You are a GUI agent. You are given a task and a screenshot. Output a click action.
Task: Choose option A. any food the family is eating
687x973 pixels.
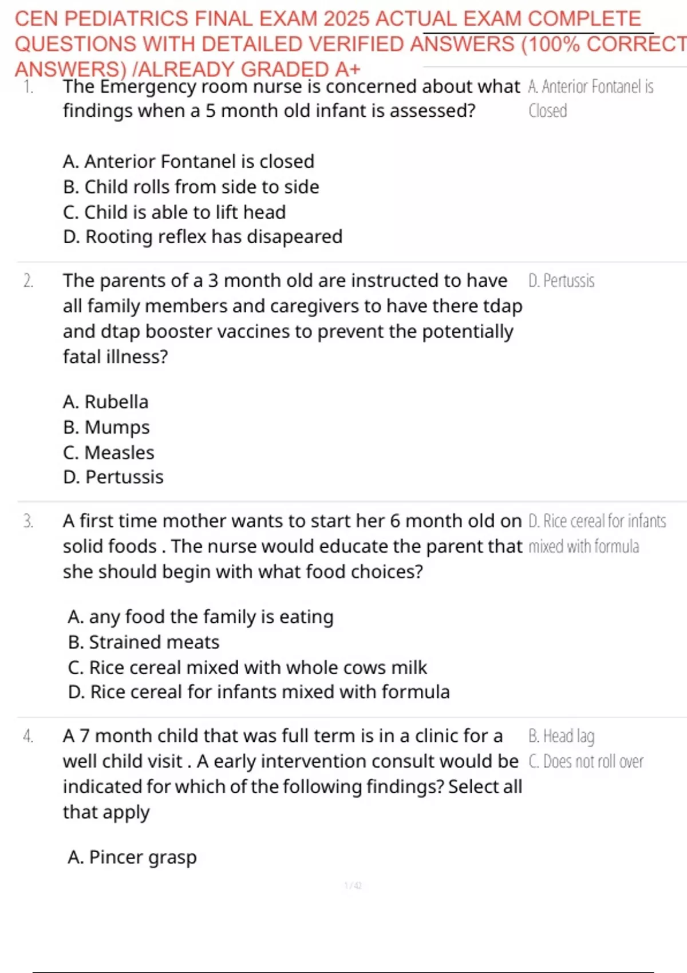(x=200, y=617)
